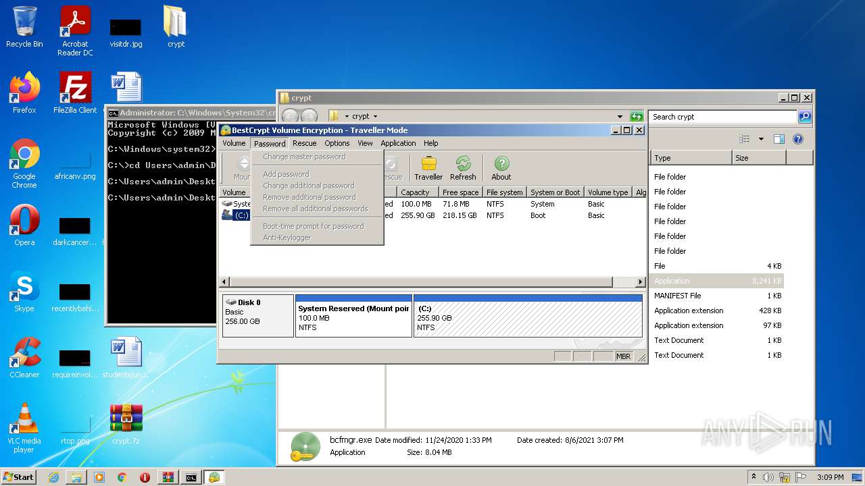The image size is (865, 486).
Task: Select the VLC media player desktop icon
Action: pos(24,428)
